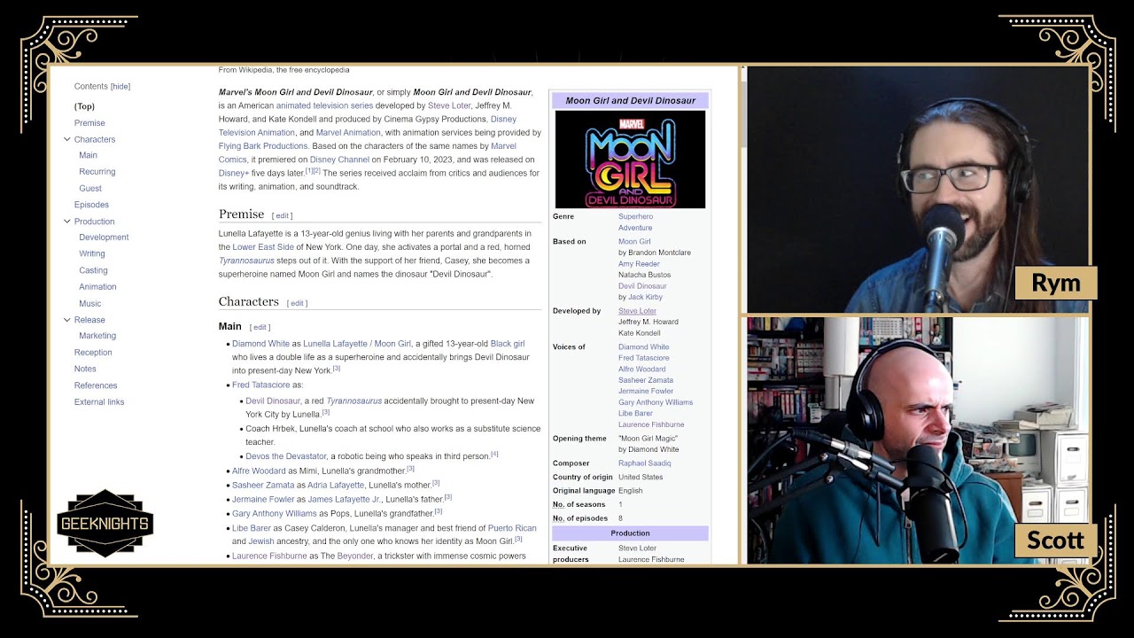Open Superhero genre link in infobox
Image resolution: width=1134 pixels, height=638 pixels.
pyautogui.click(x=635, y=217)
